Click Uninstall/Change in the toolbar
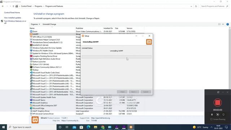 click(x=49, y=24)
